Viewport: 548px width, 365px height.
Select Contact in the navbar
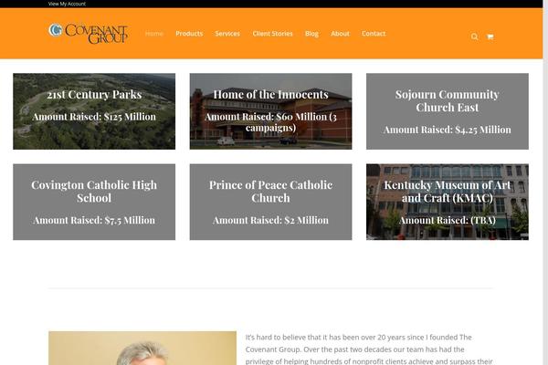click(x=374, y=34)
